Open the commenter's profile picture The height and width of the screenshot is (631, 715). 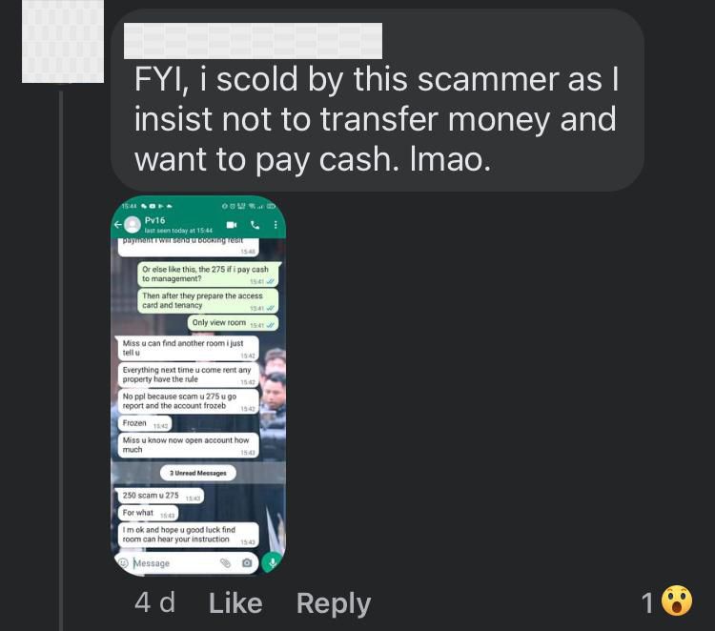click(63, 42)
